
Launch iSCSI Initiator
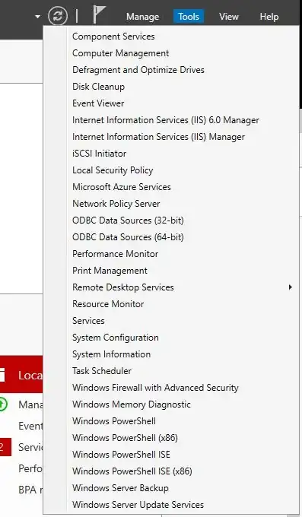point(99,154)
